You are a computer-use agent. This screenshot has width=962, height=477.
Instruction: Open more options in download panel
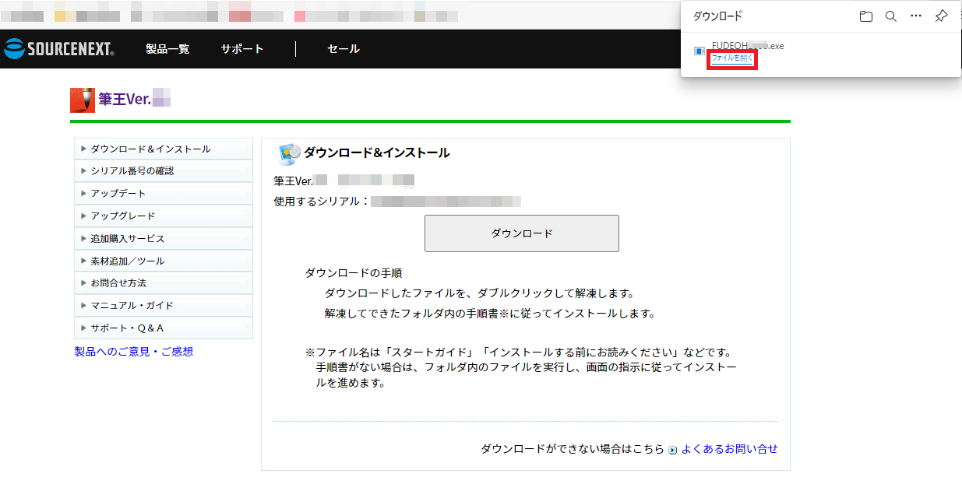tap(916, 16)
